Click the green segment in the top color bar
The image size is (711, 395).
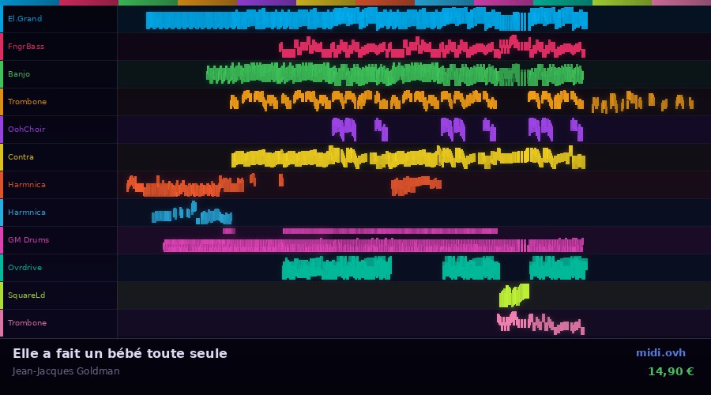pos(148,2)
